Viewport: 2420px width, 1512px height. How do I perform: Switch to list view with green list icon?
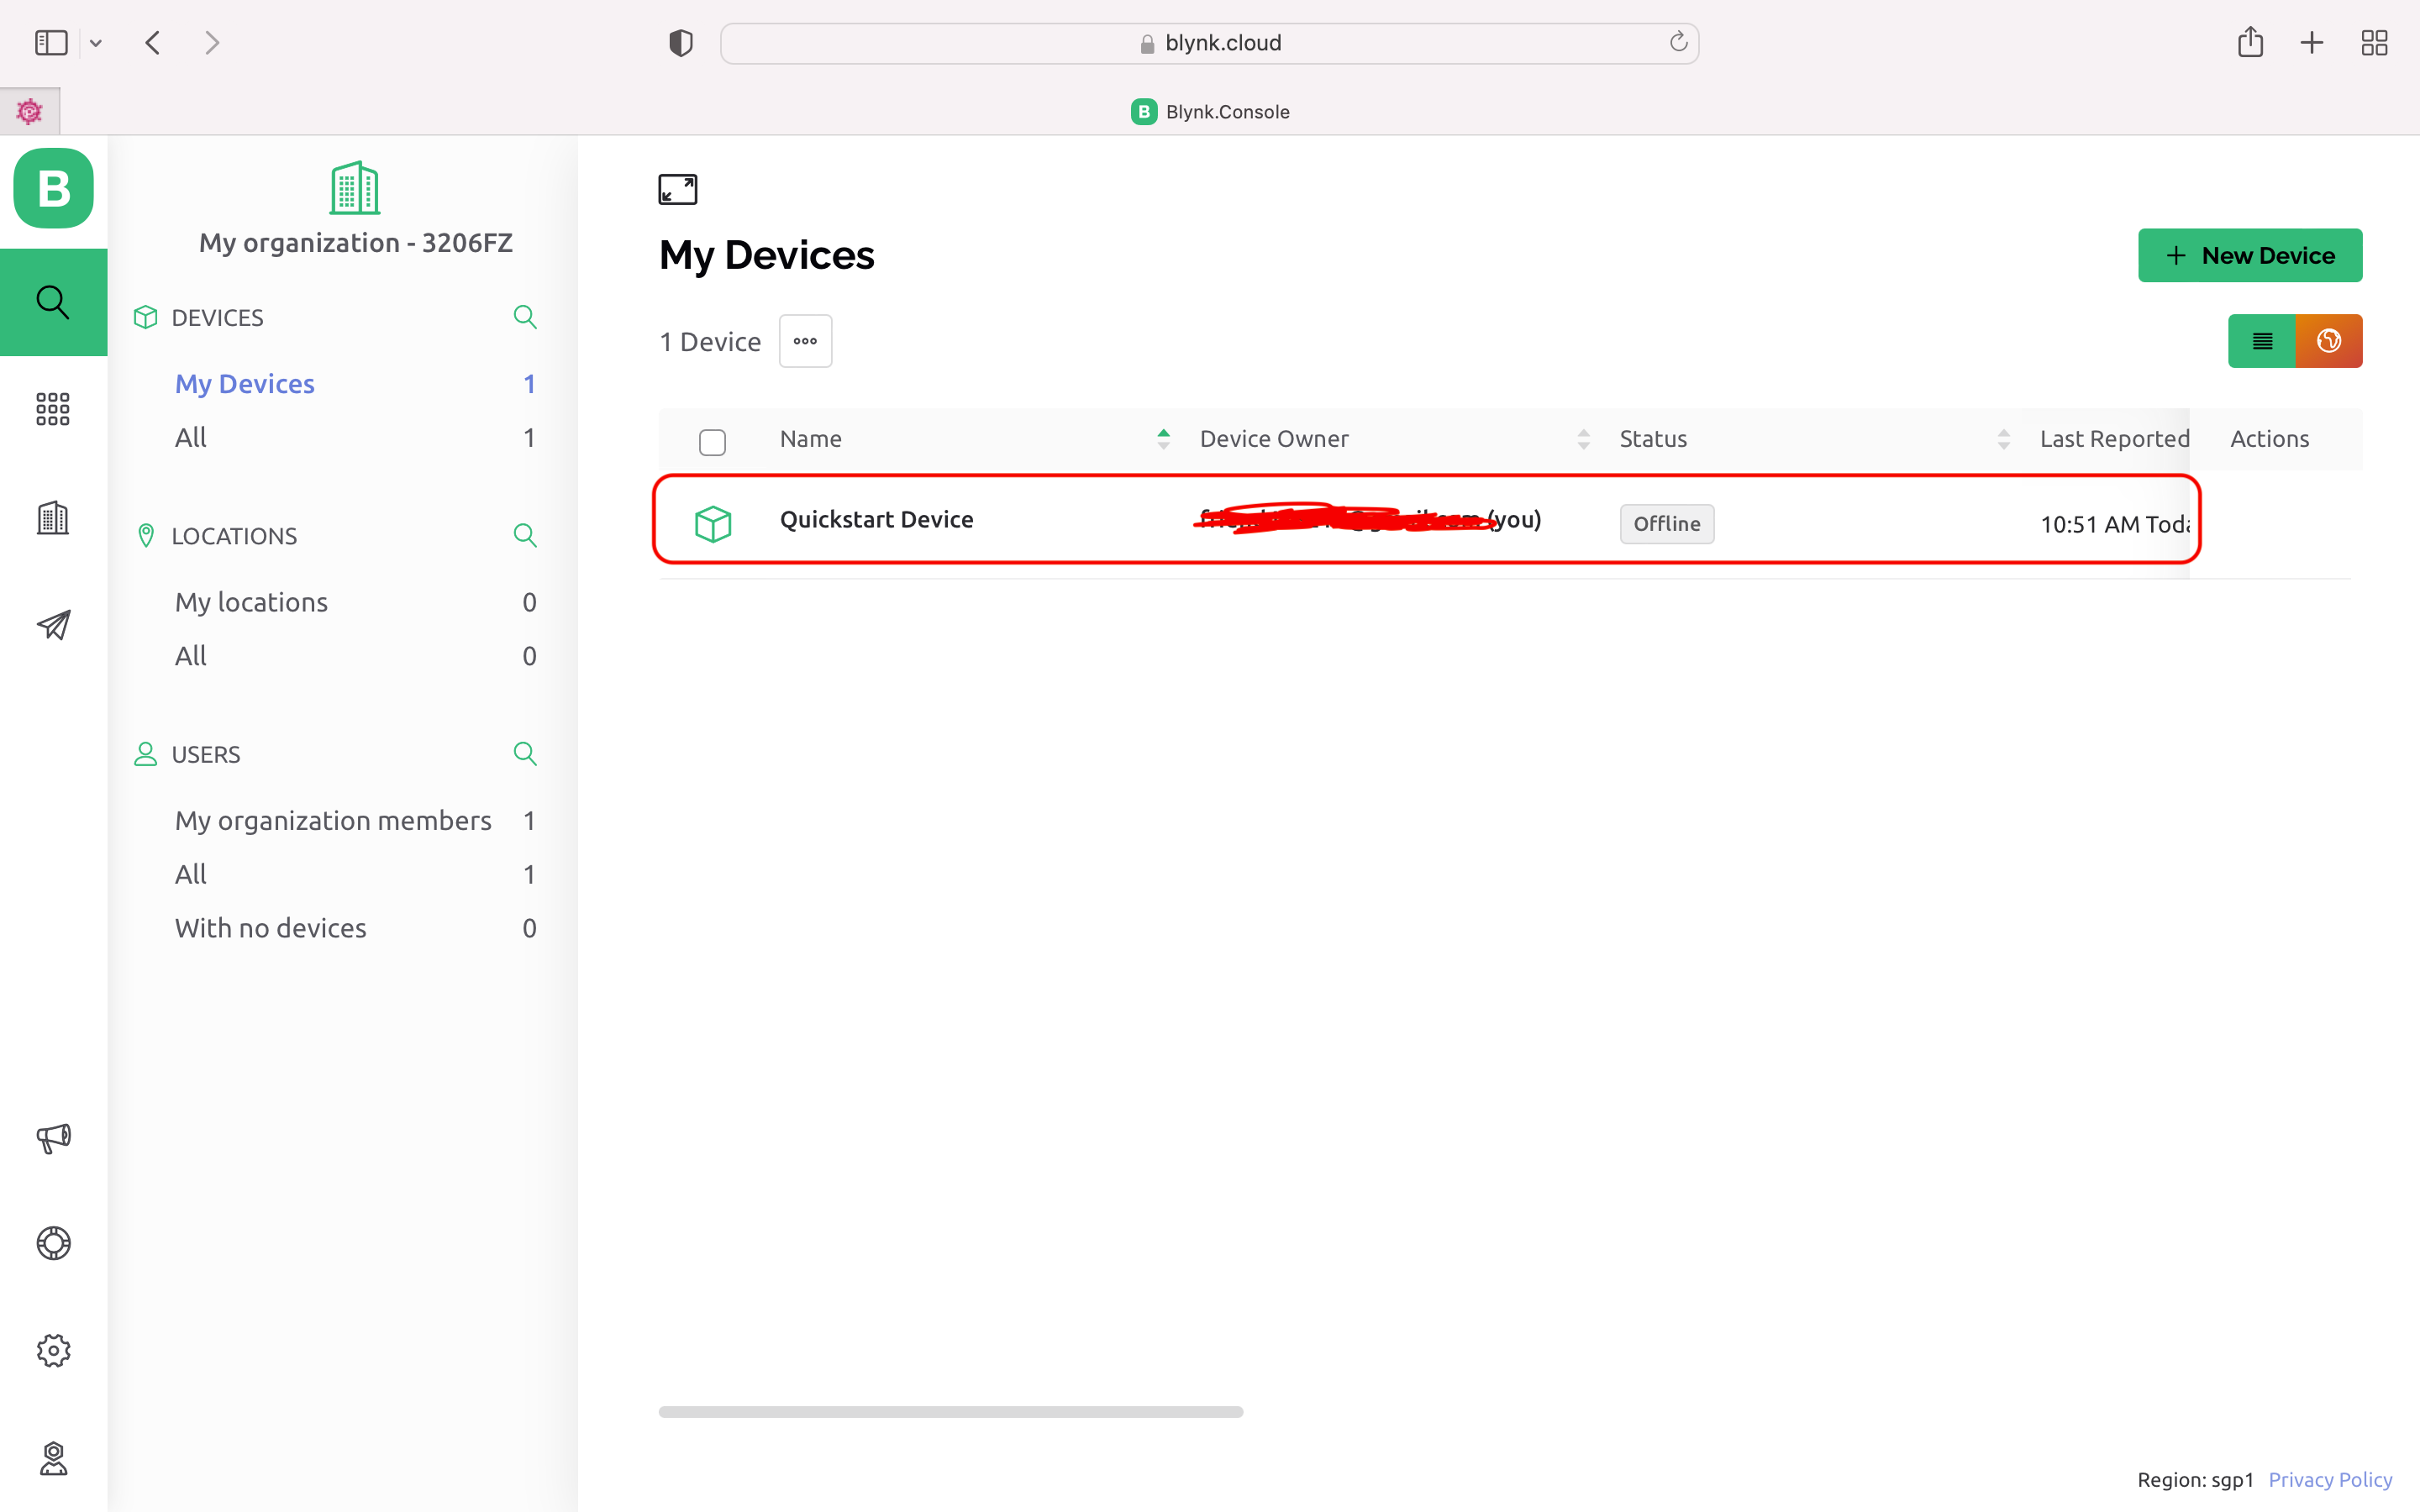2262,341
